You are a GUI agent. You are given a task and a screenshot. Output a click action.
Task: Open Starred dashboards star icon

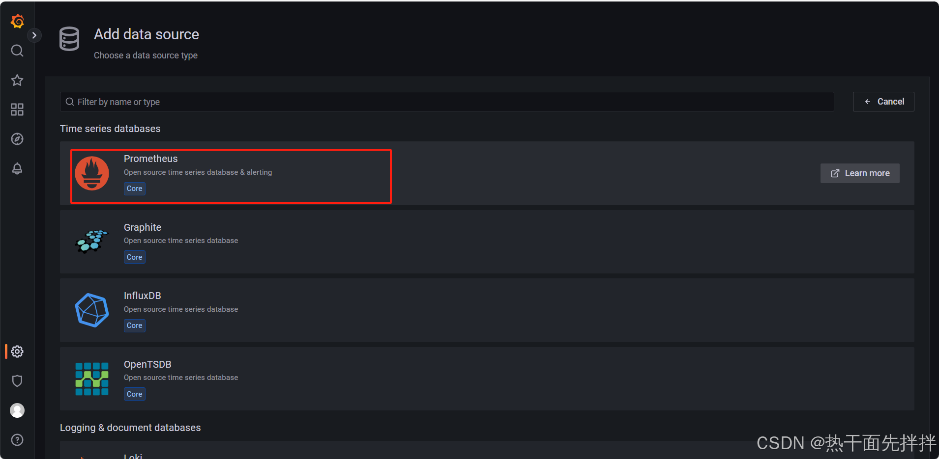tap(17, 80)
